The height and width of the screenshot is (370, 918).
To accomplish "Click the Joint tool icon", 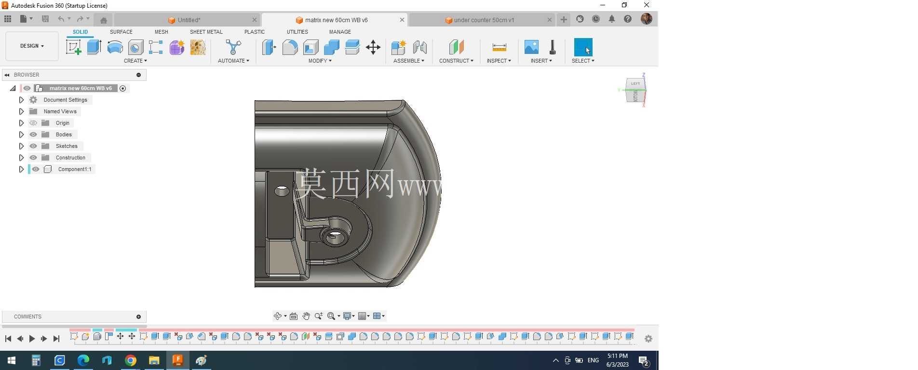I will point(420,47).
